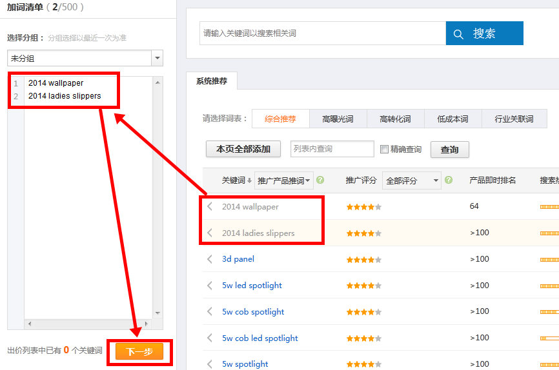Click the arrow icon beside 5w led spotlight
Image resolution: width=559 pixels, height=370 pixels.
click(x=210, y=286)
